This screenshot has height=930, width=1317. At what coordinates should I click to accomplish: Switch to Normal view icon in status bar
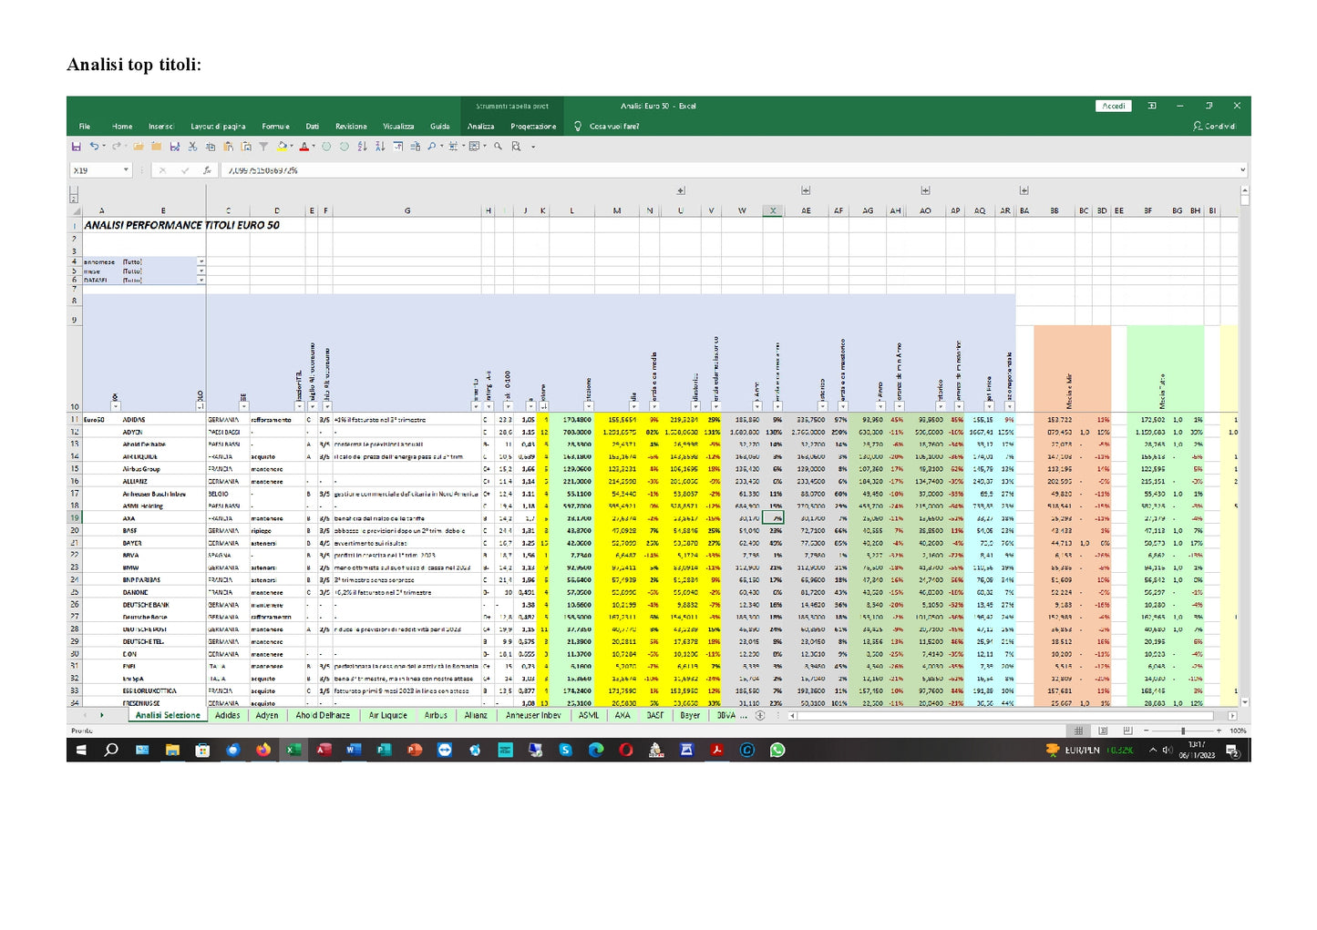tap(1079, 731)
